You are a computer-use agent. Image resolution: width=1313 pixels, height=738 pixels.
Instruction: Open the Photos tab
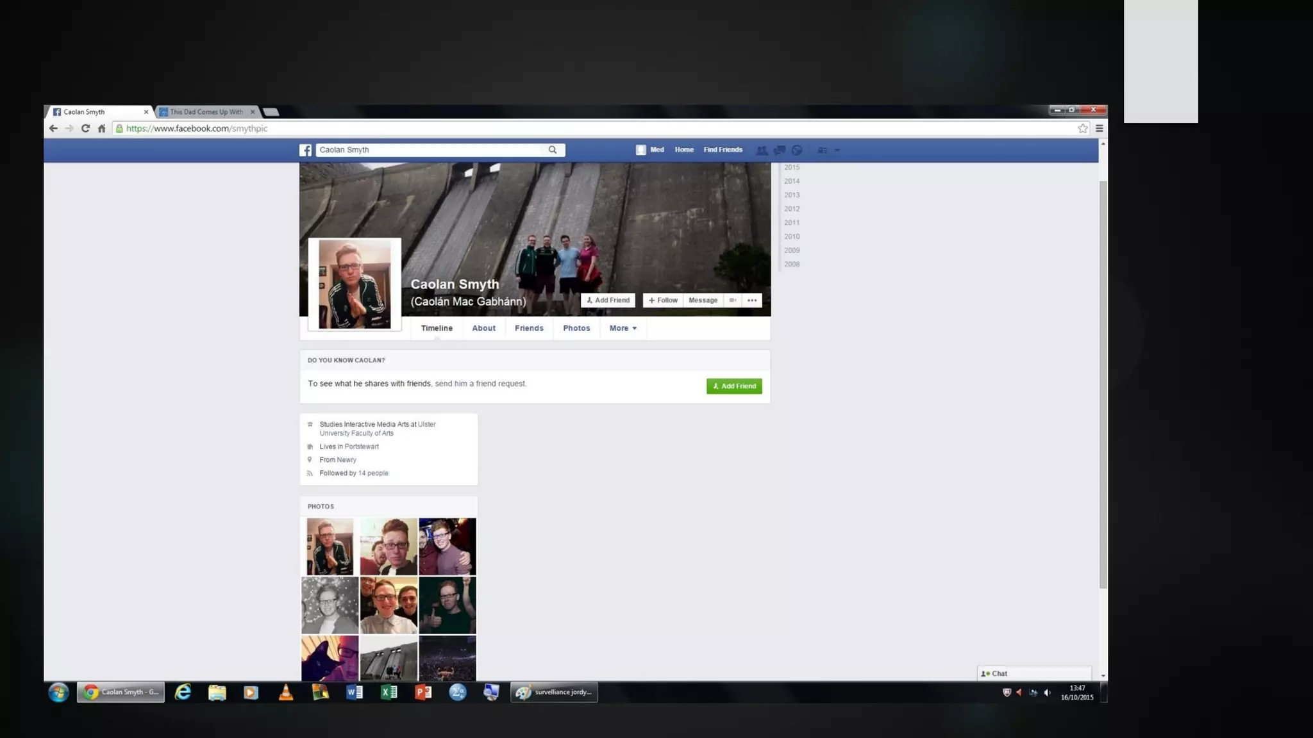(x=576, y=328)
